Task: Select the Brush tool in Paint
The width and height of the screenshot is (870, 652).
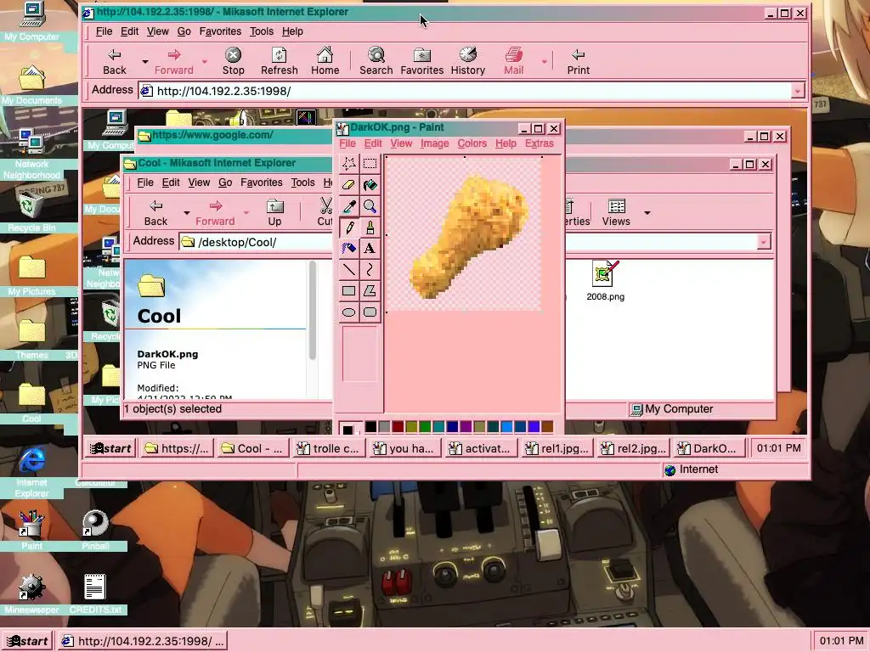Action: [370, 228]
